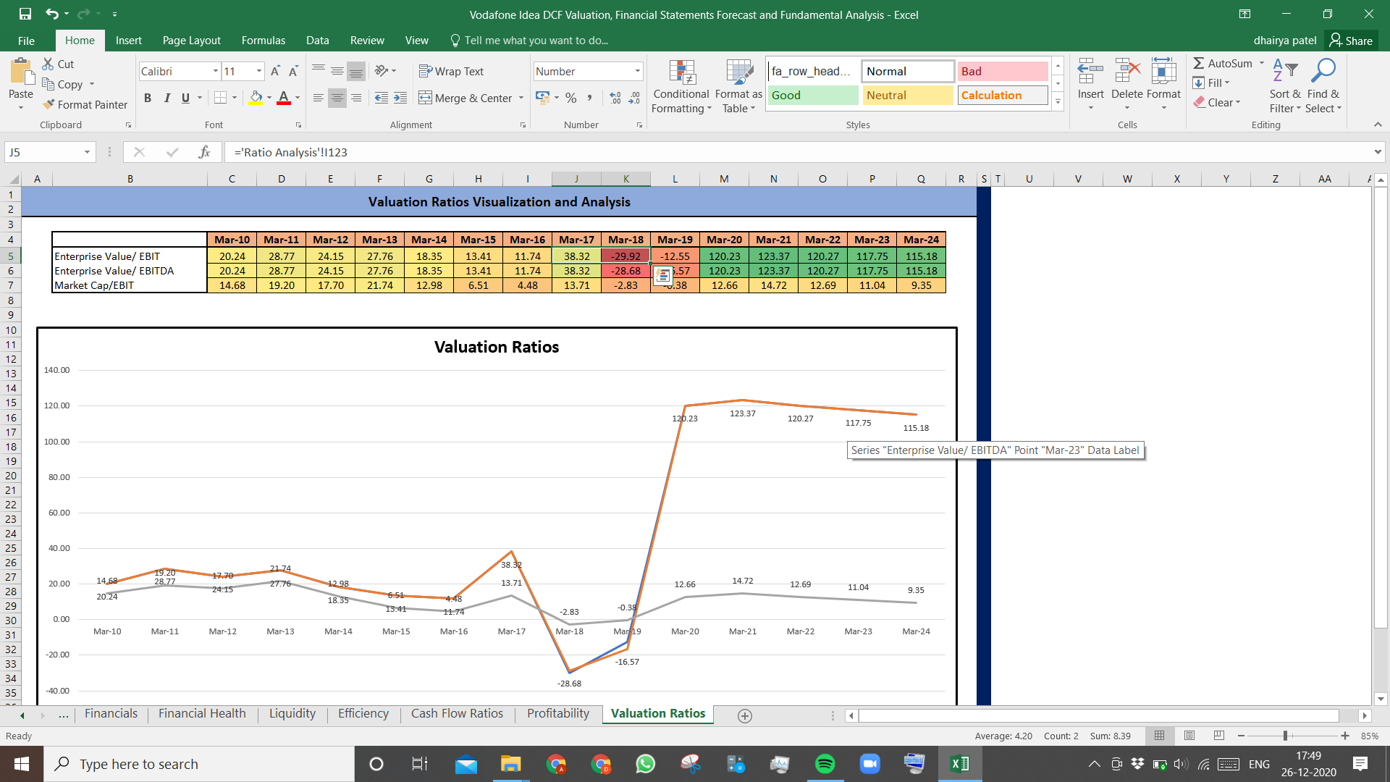Image resolution: width=1390 pixels, height=782 pixels.
Task: Click the Orientation text-angle icon
Action: pyautogui.click(x=382, y=71)
